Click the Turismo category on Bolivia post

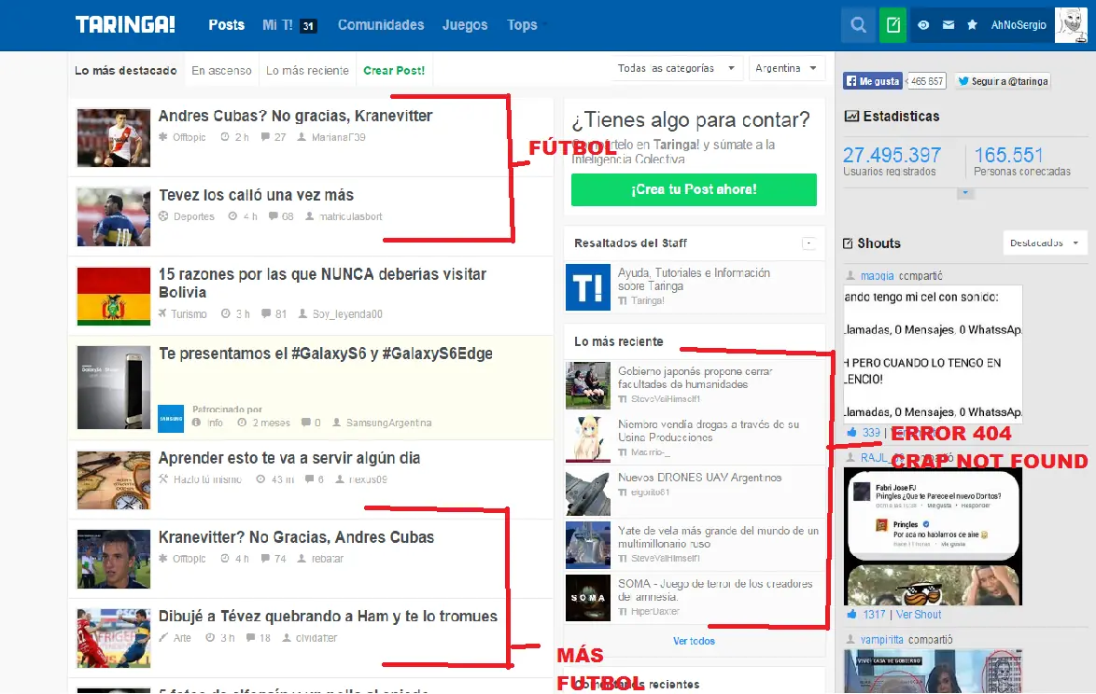tap(189, 314)
